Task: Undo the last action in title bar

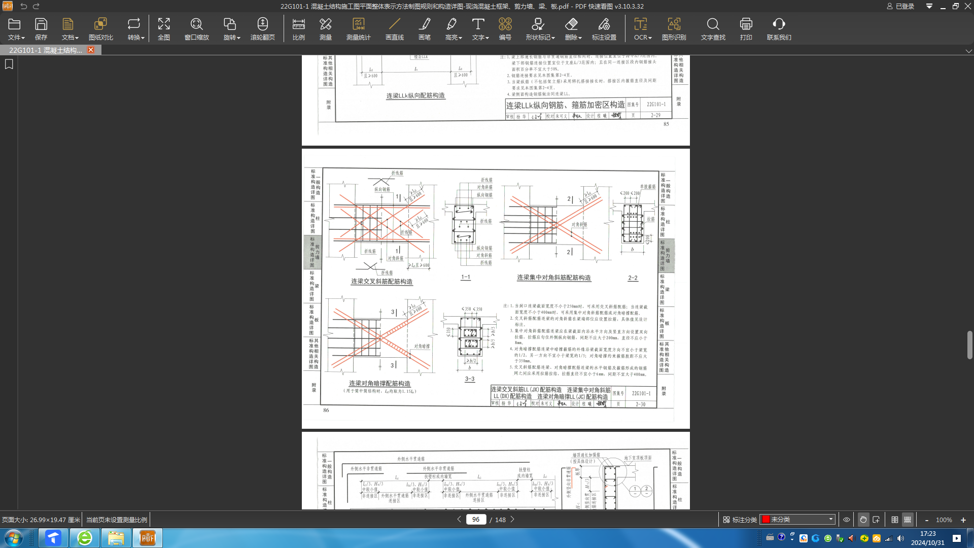Action: pyautogui.click(x=23, y=6)
